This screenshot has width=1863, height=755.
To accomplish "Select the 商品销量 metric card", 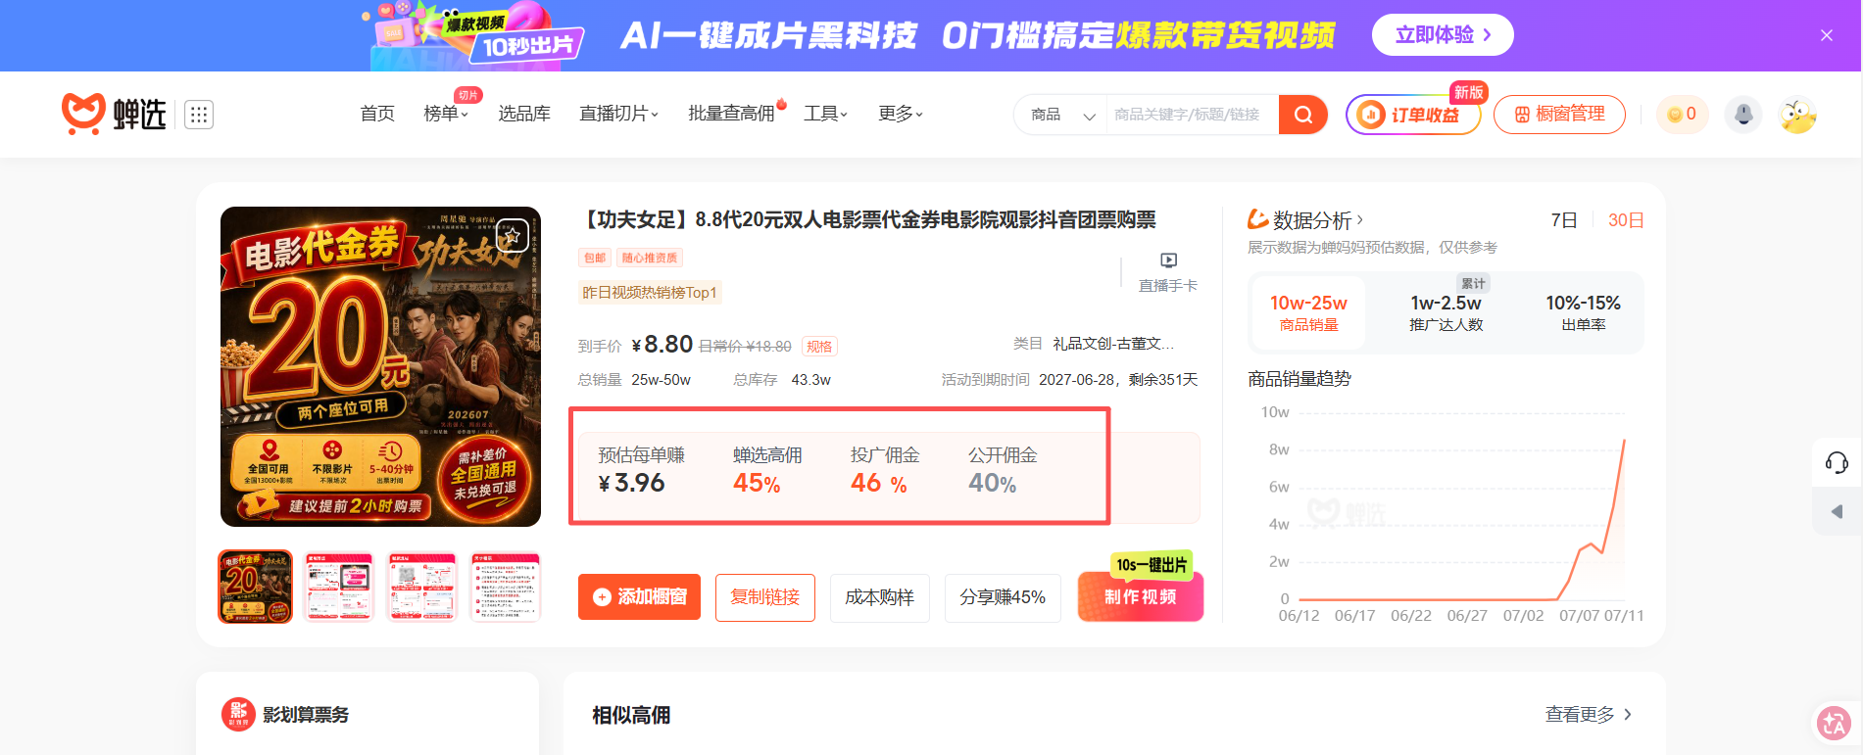I will pyautogui.click(x=1308, y=312).
